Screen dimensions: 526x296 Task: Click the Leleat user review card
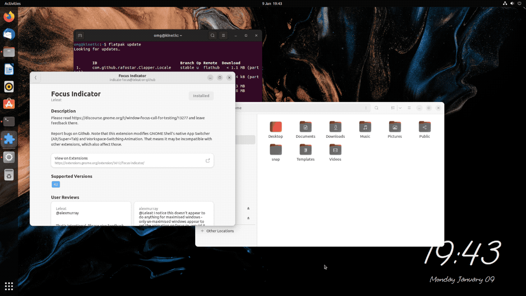[91, 213]
